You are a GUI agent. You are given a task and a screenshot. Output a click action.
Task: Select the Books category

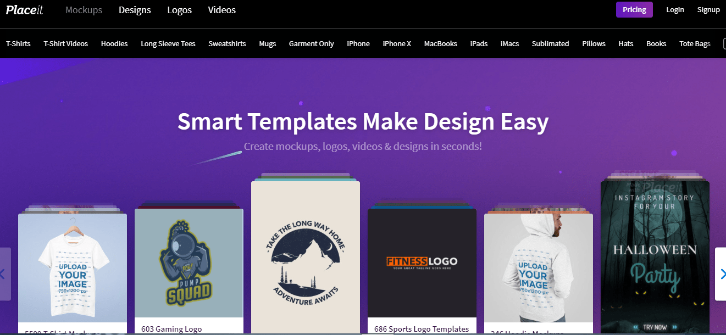tap(656, 44)
